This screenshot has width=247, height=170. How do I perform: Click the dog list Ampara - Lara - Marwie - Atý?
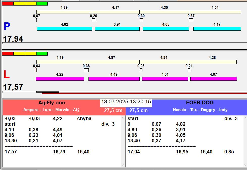(x=51, y=110)
